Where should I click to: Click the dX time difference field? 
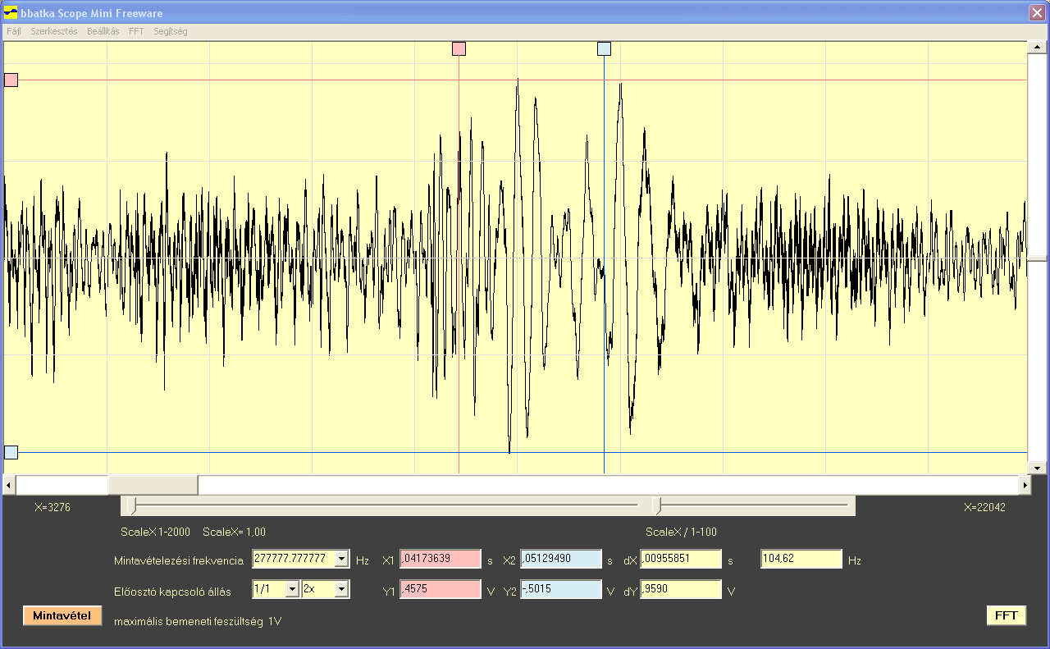tap(681, 560)
